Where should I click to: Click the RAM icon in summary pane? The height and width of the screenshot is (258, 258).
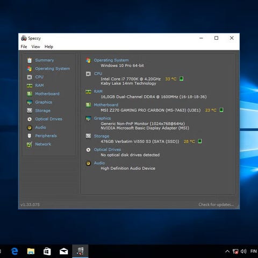click(88, 92)
